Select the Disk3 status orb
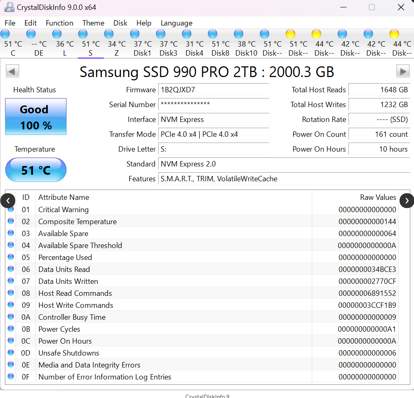Image resolution: width=414 pixels, height=398 pixels. 161,34
